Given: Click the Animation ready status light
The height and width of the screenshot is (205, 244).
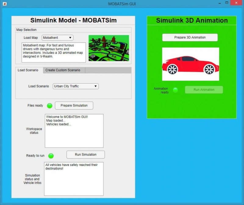Looking at the screenshot, I should tap(175, 90).
